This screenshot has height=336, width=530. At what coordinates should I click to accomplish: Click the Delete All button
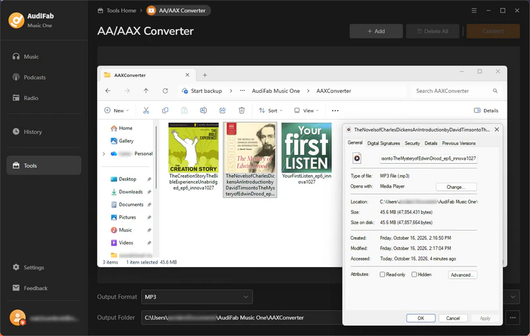[x=433, y=31]
